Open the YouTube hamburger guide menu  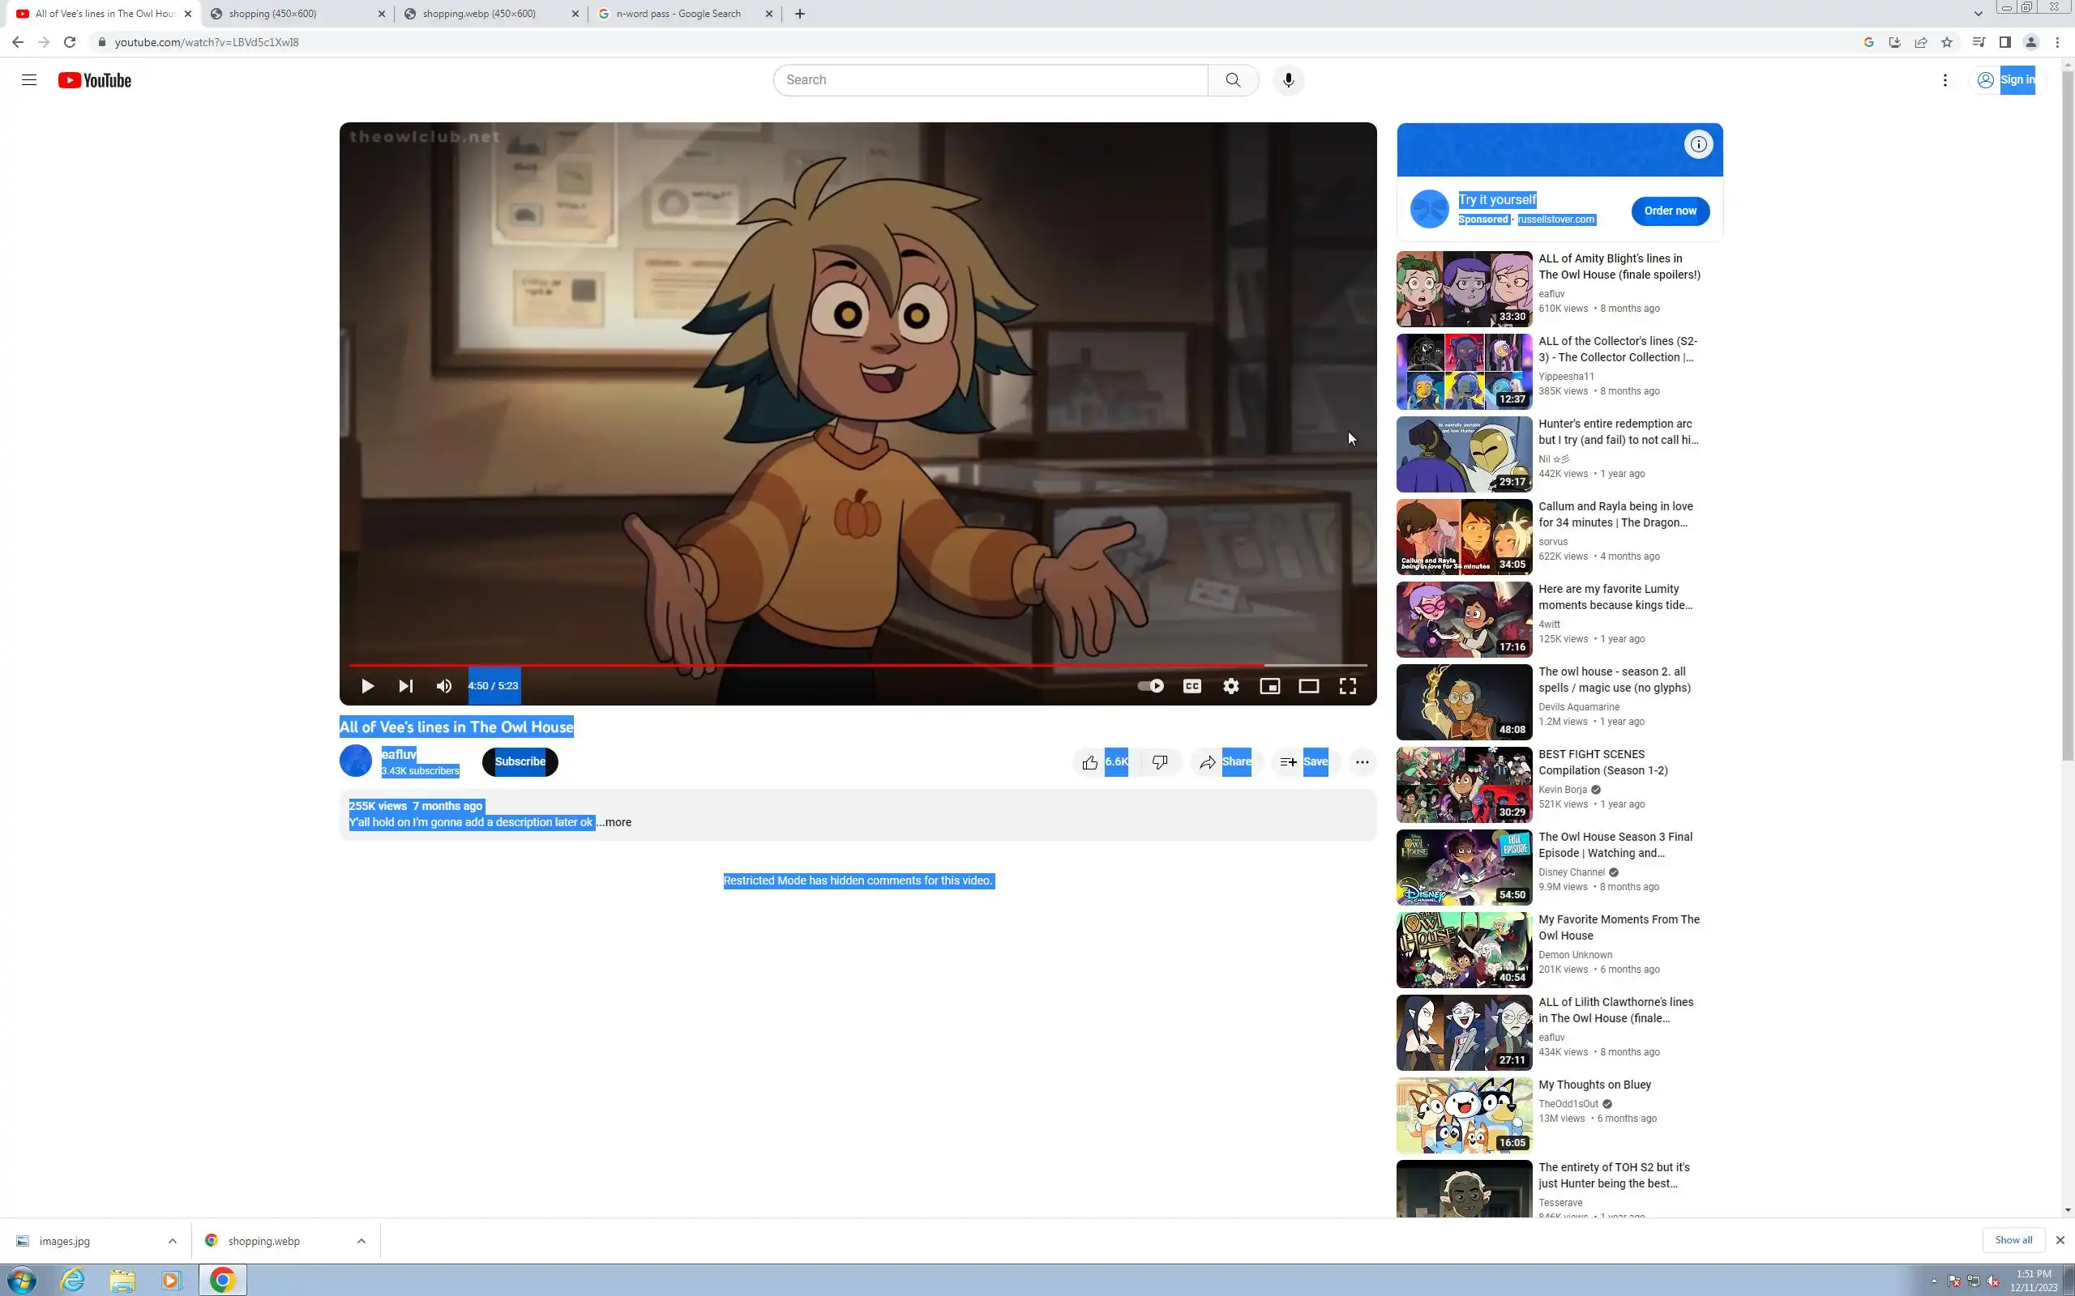(29, 79)
